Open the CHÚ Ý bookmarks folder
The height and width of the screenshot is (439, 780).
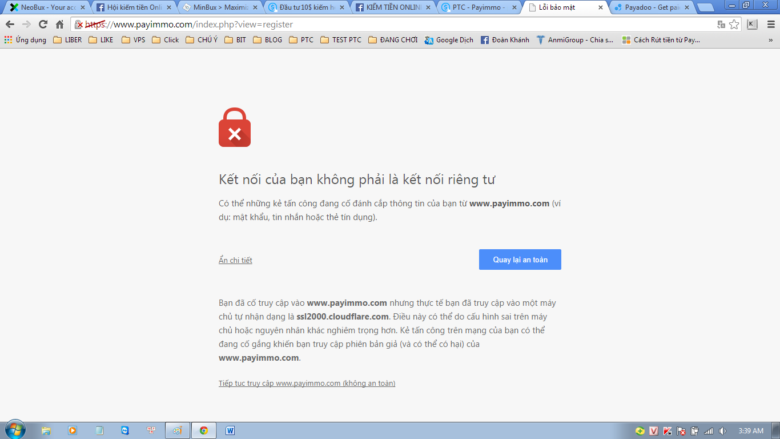[x=202, y=40]
